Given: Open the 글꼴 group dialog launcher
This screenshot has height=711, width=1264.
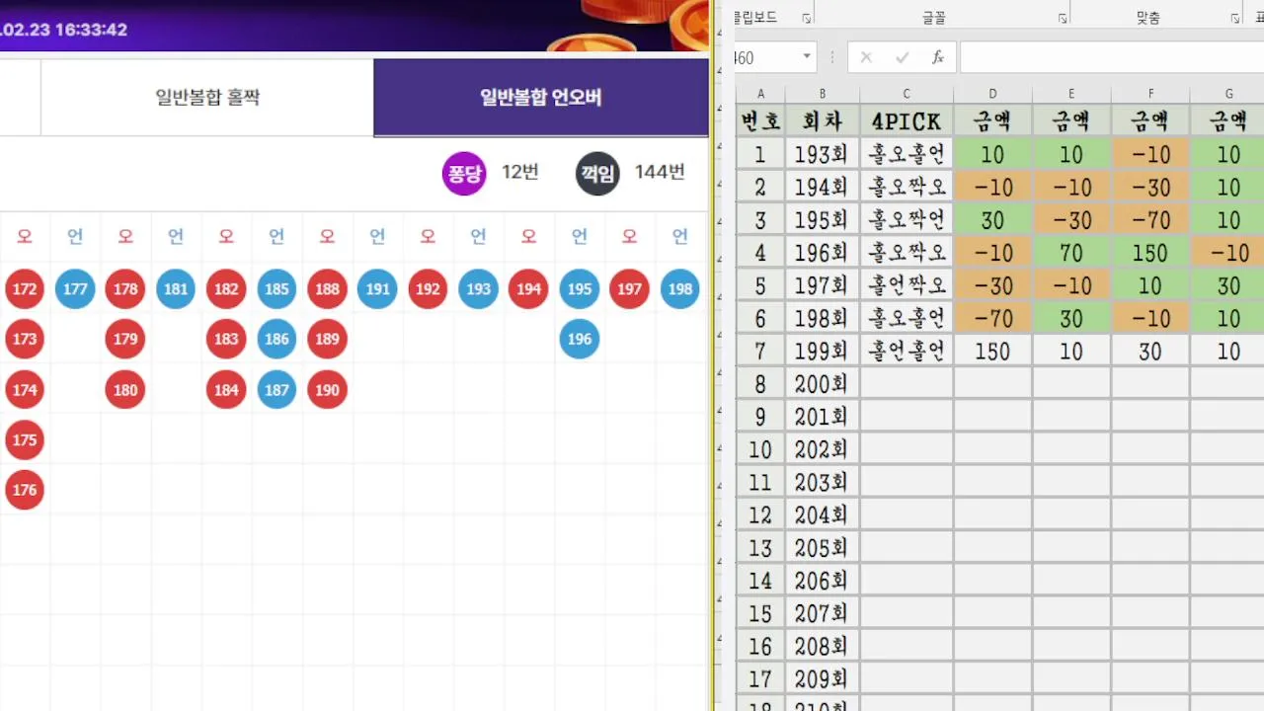Looking at the screenshot, I should [x=1063, y=19].
